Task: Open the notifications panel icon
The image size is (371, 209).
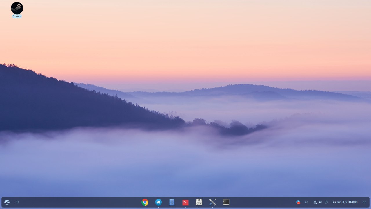Action: [365, 202]
